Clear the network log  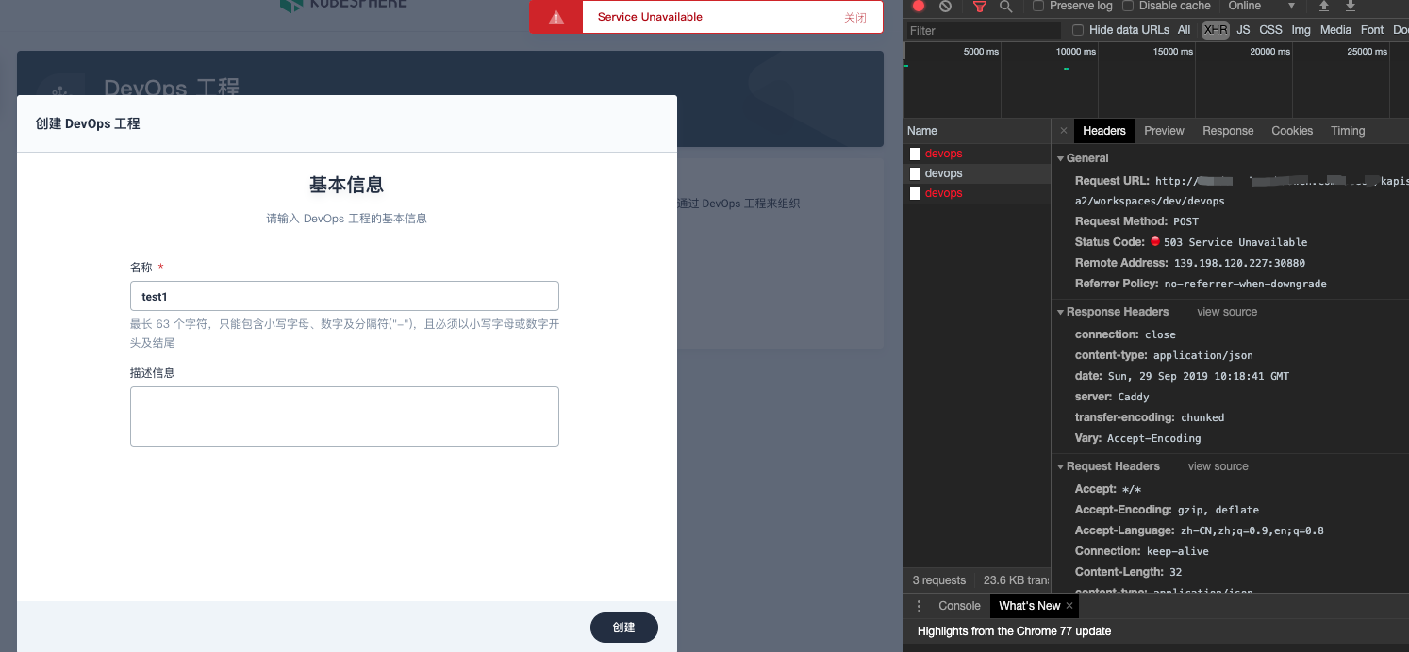(x=945, y=6)
